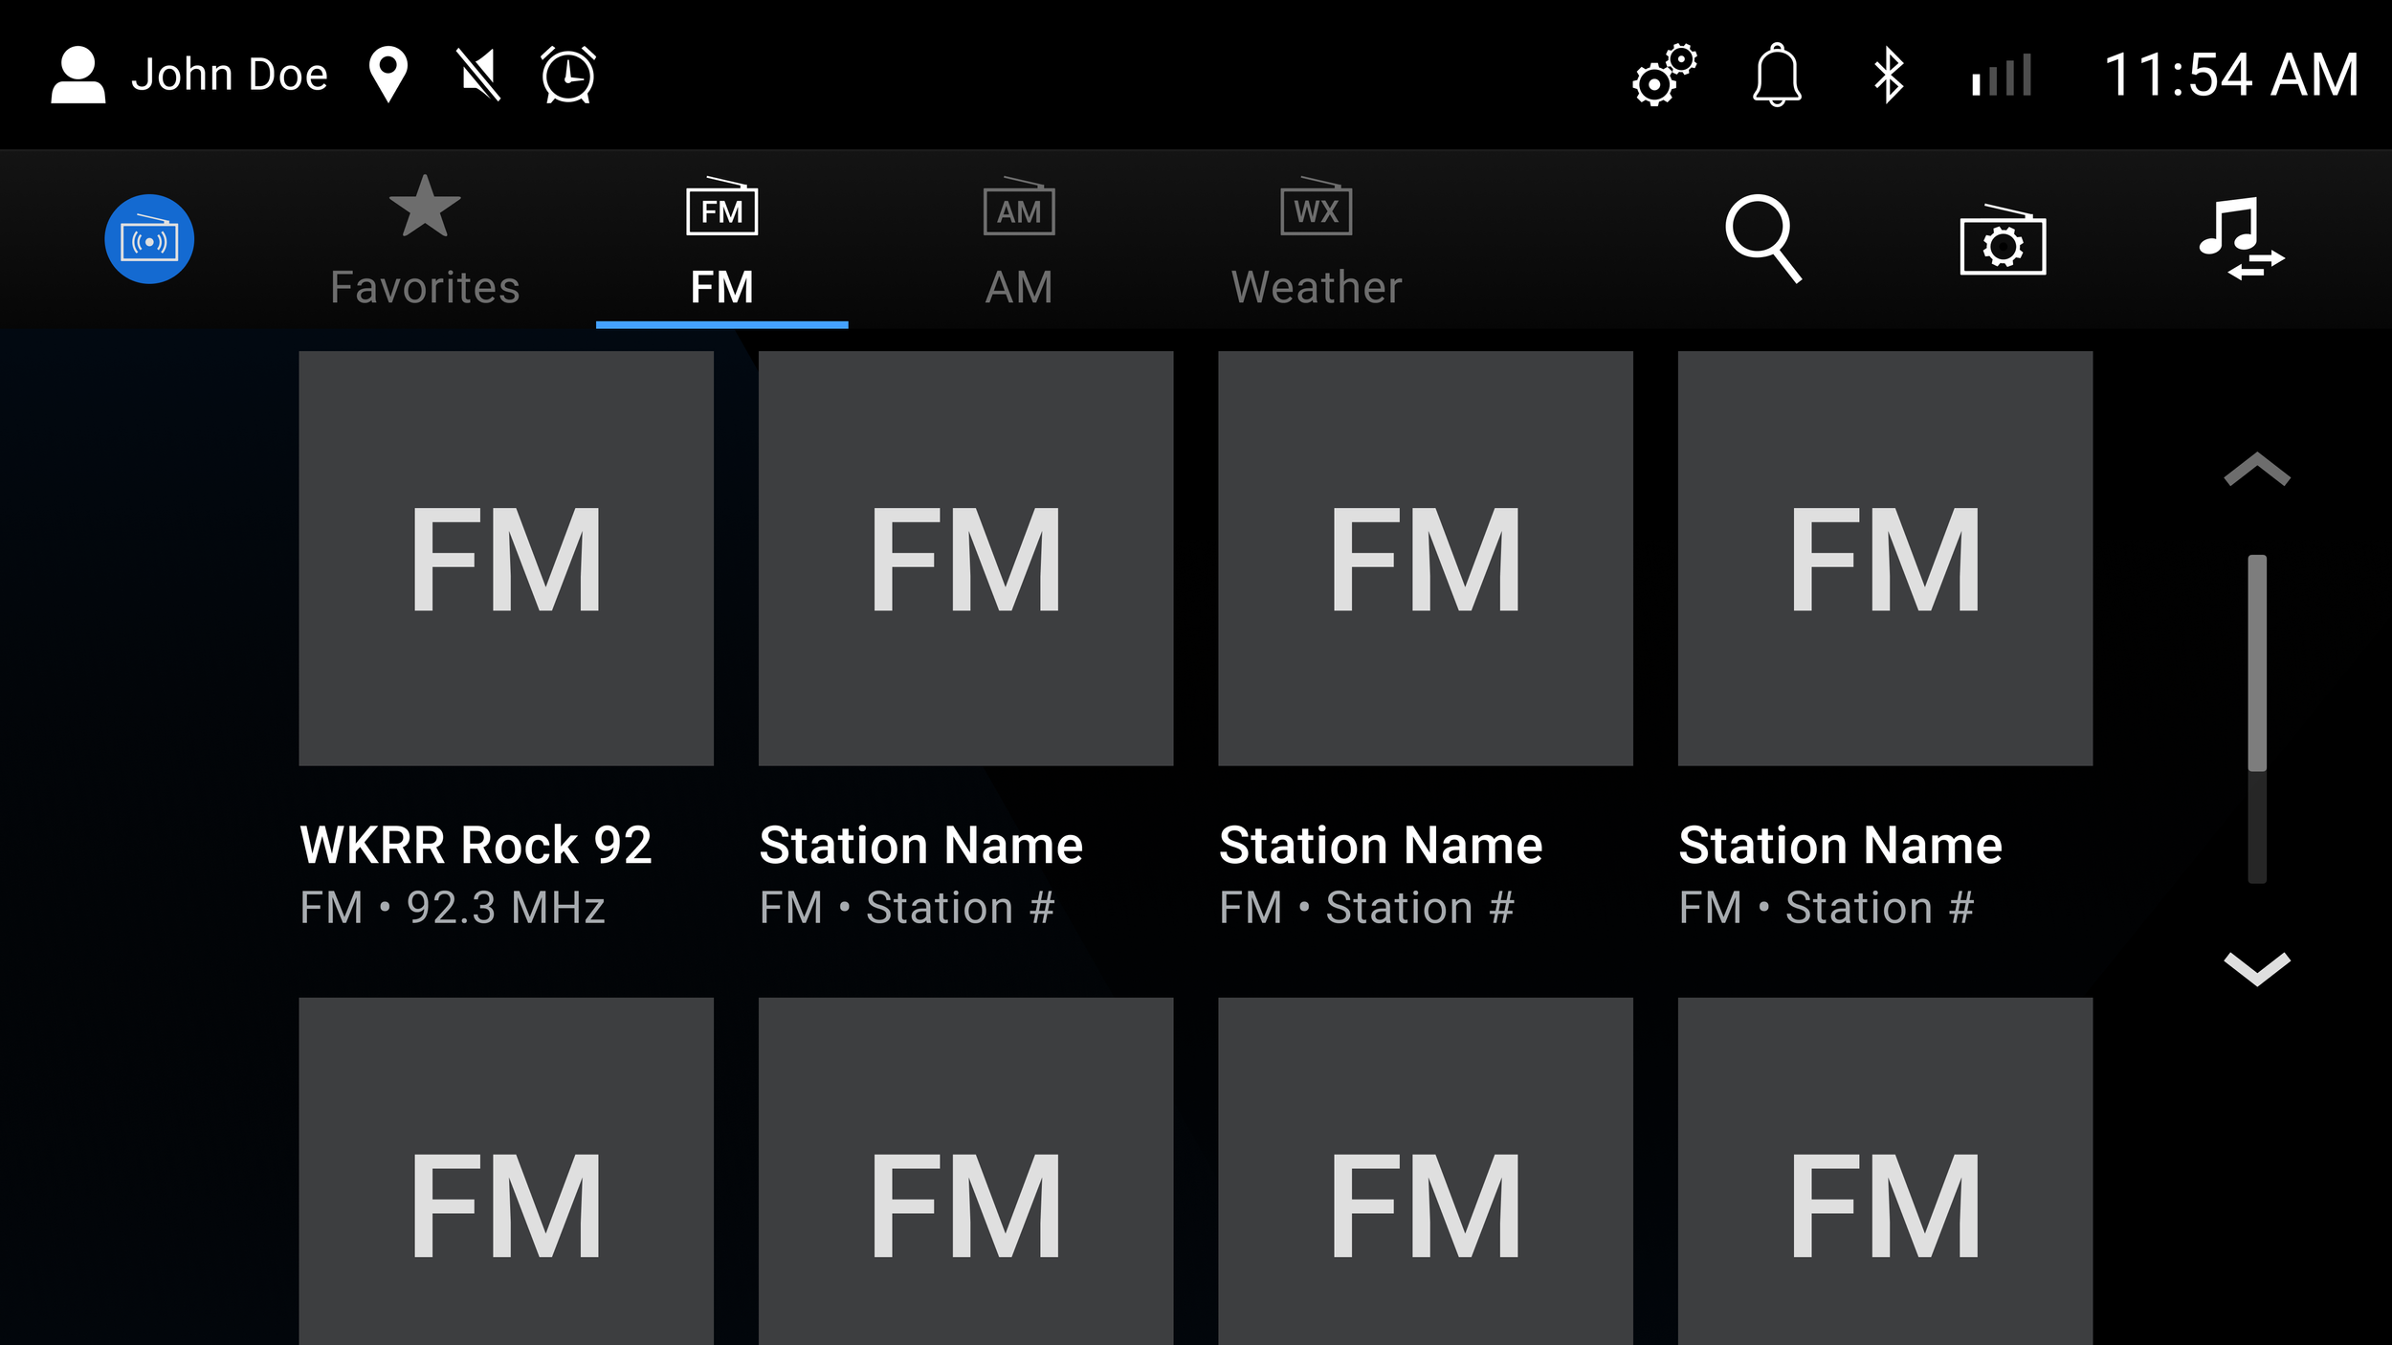Click the vertical scrollbar thumb
Viewport: 2392px width, 1345px height.
[2257, 662]
